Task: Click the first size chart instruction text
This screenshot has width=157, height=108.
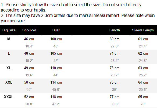Action: pyautogui.click(x=71, y=8)
